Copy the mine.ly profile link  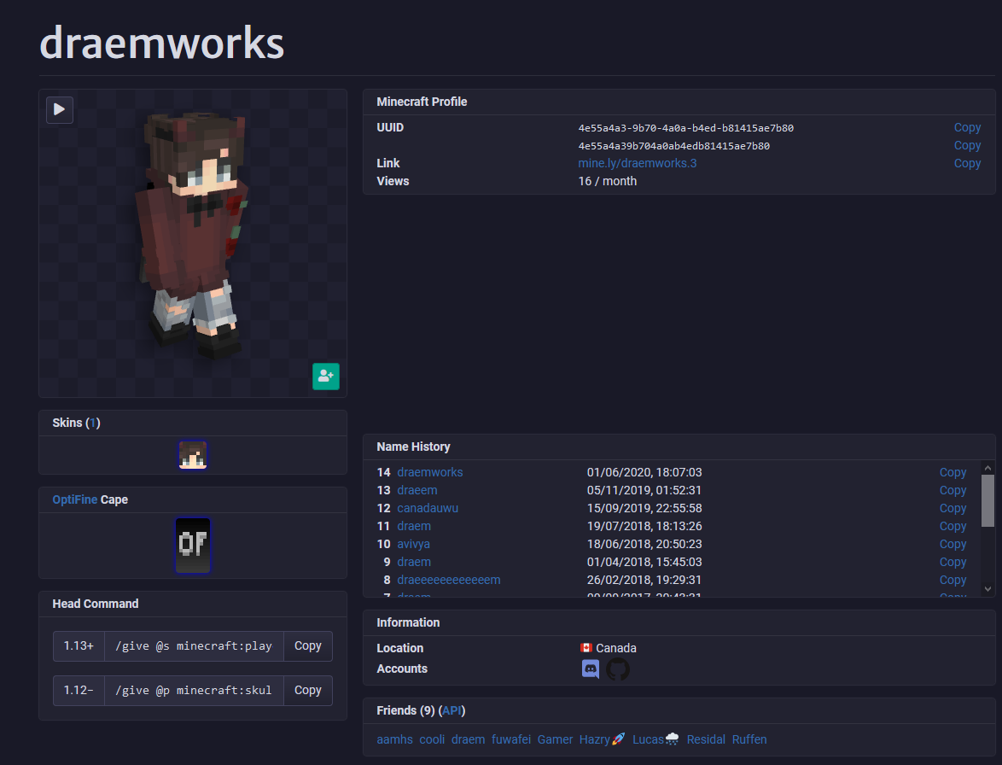click(x=967, y=164)
